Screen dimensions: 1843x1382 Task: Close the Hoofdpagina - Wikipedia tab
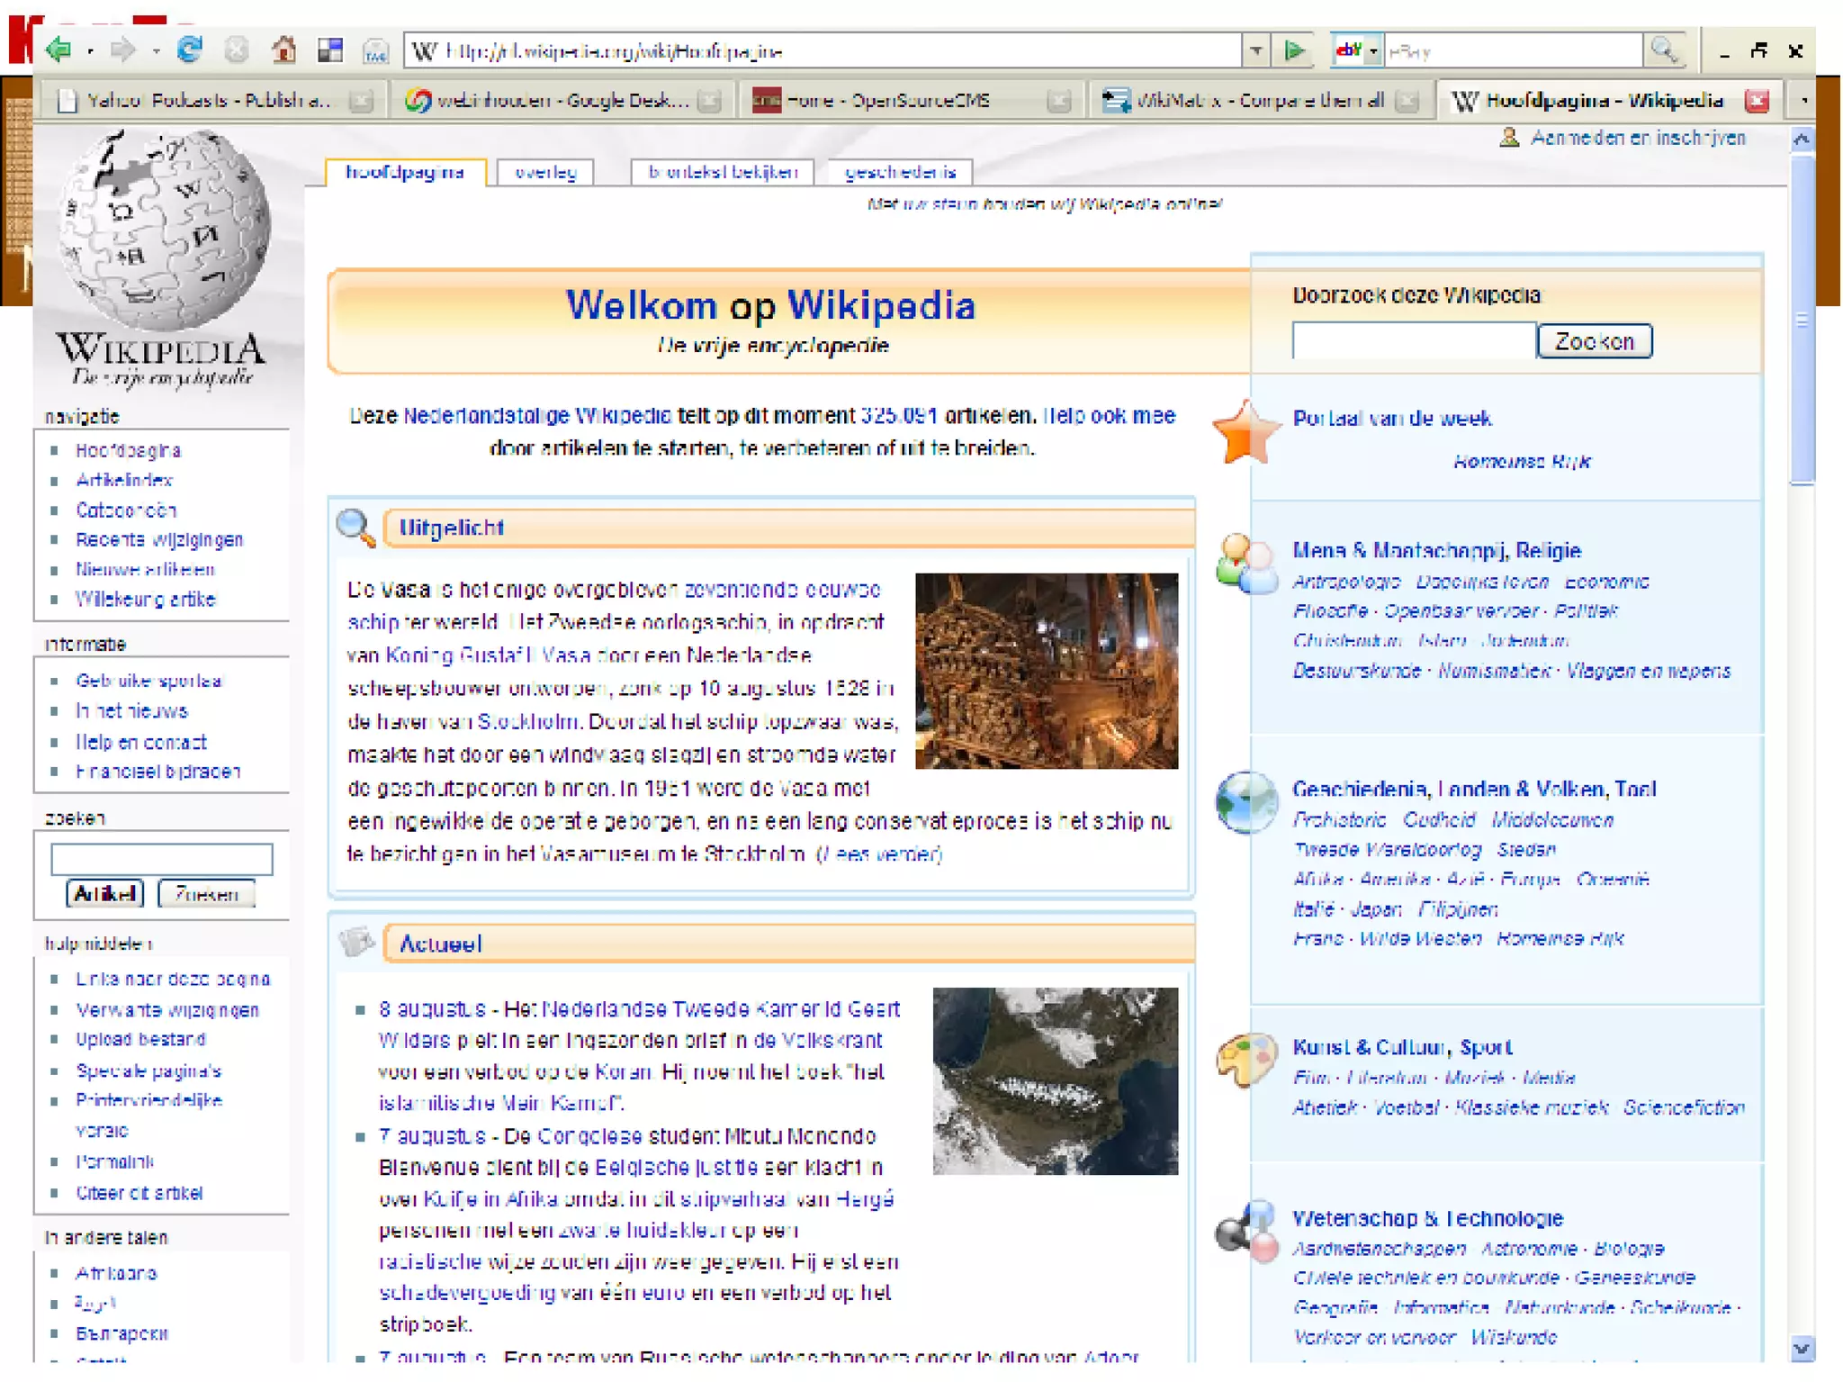(1756, 101)
